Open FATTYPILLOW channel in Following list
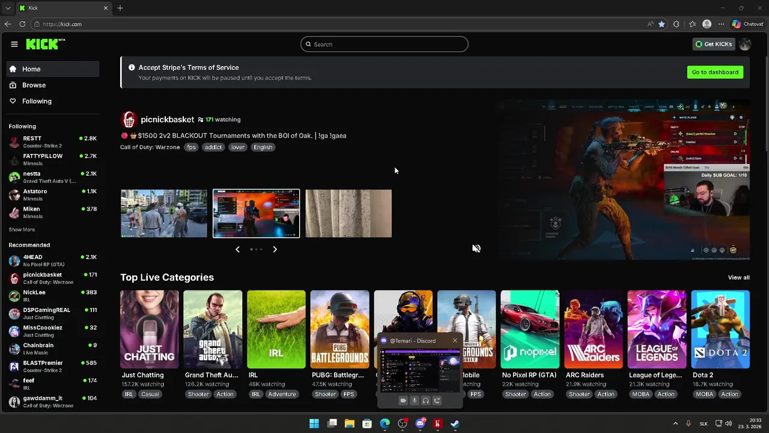This screenshot has width=769, height=433. [x=53, y=159]
